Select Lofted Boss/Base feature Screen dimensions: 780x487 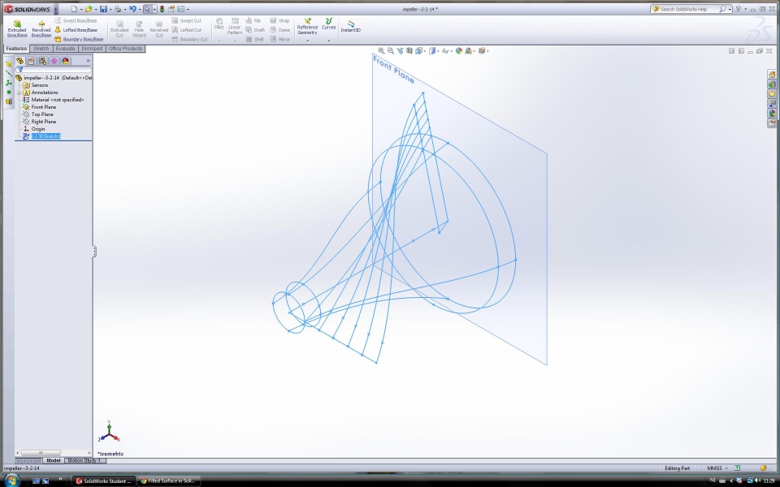point(76,30)
